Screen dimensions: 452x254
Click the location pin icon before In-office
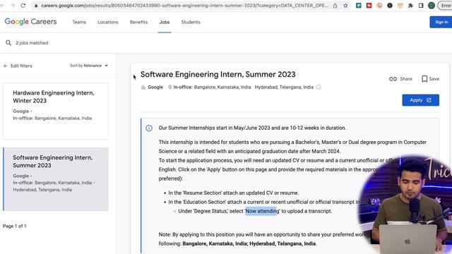(169, 87)
